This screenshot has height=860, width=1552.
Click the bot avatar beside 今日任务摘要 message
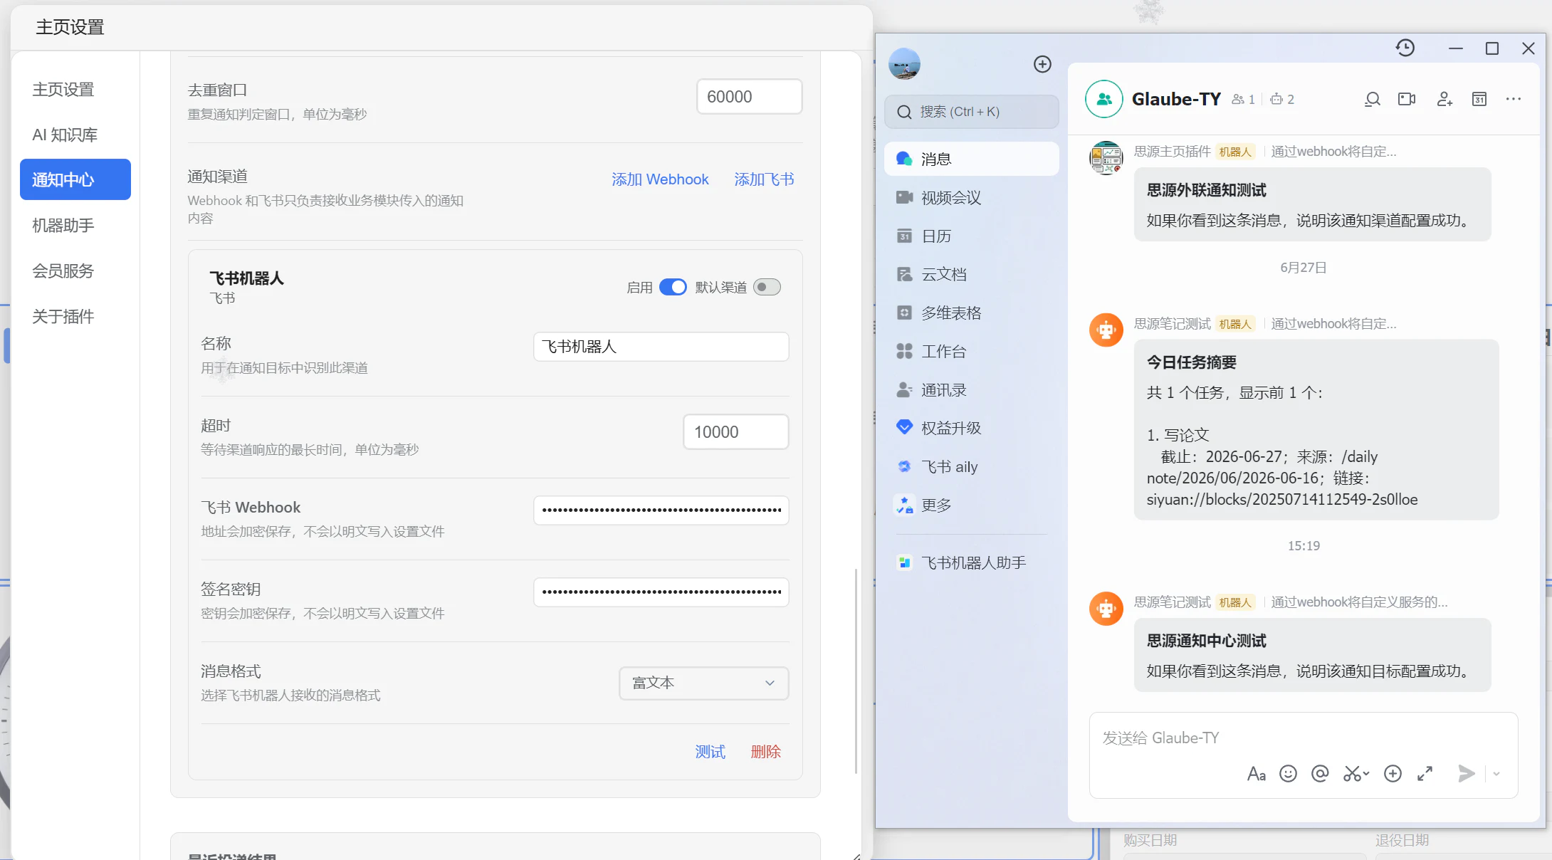(x=1106, y=330)
